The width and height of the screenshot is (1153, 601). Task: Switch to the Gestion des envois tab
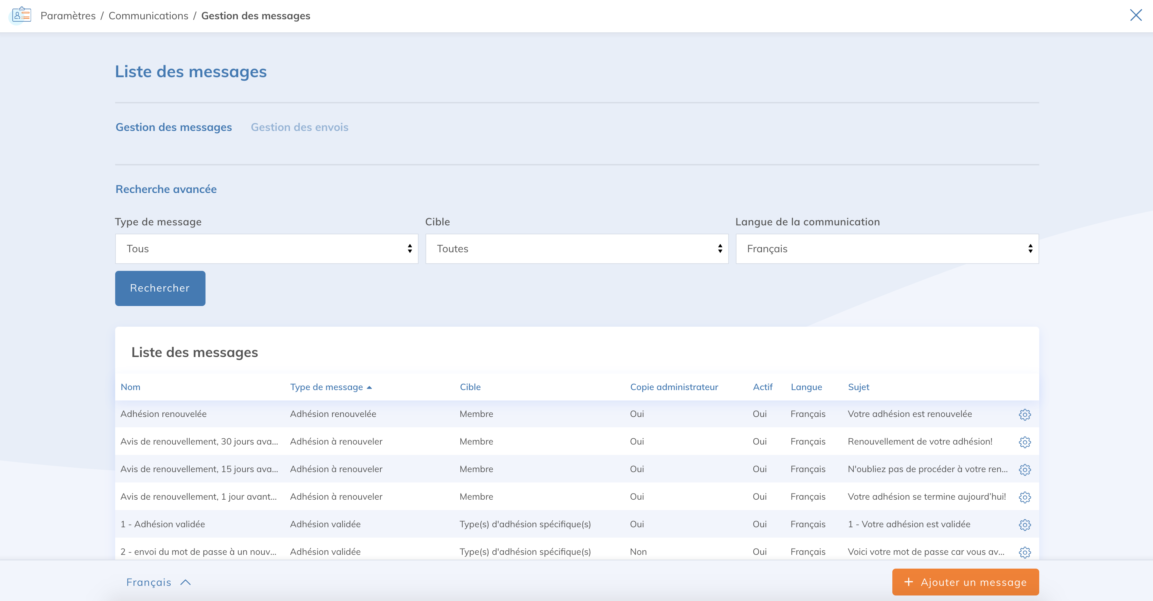tap(299, 127)
